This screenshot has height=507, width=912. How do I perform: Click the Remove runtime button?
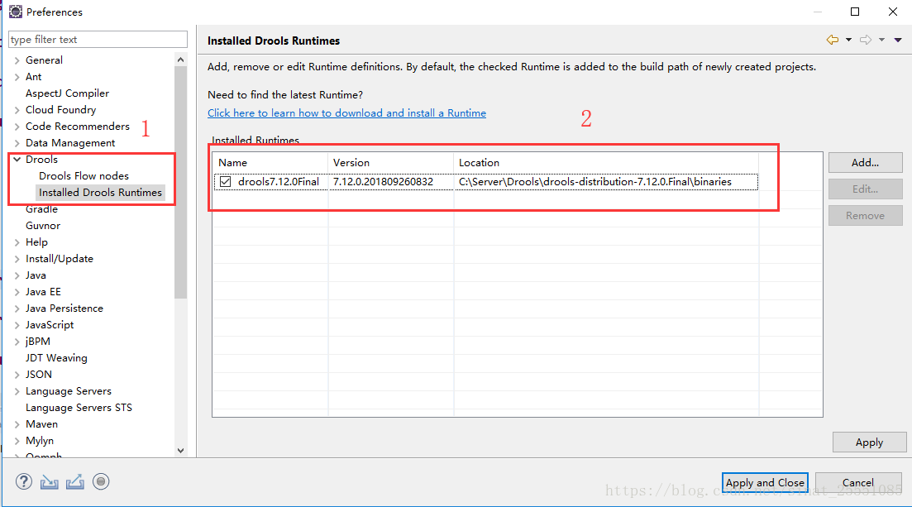(865, 215)
